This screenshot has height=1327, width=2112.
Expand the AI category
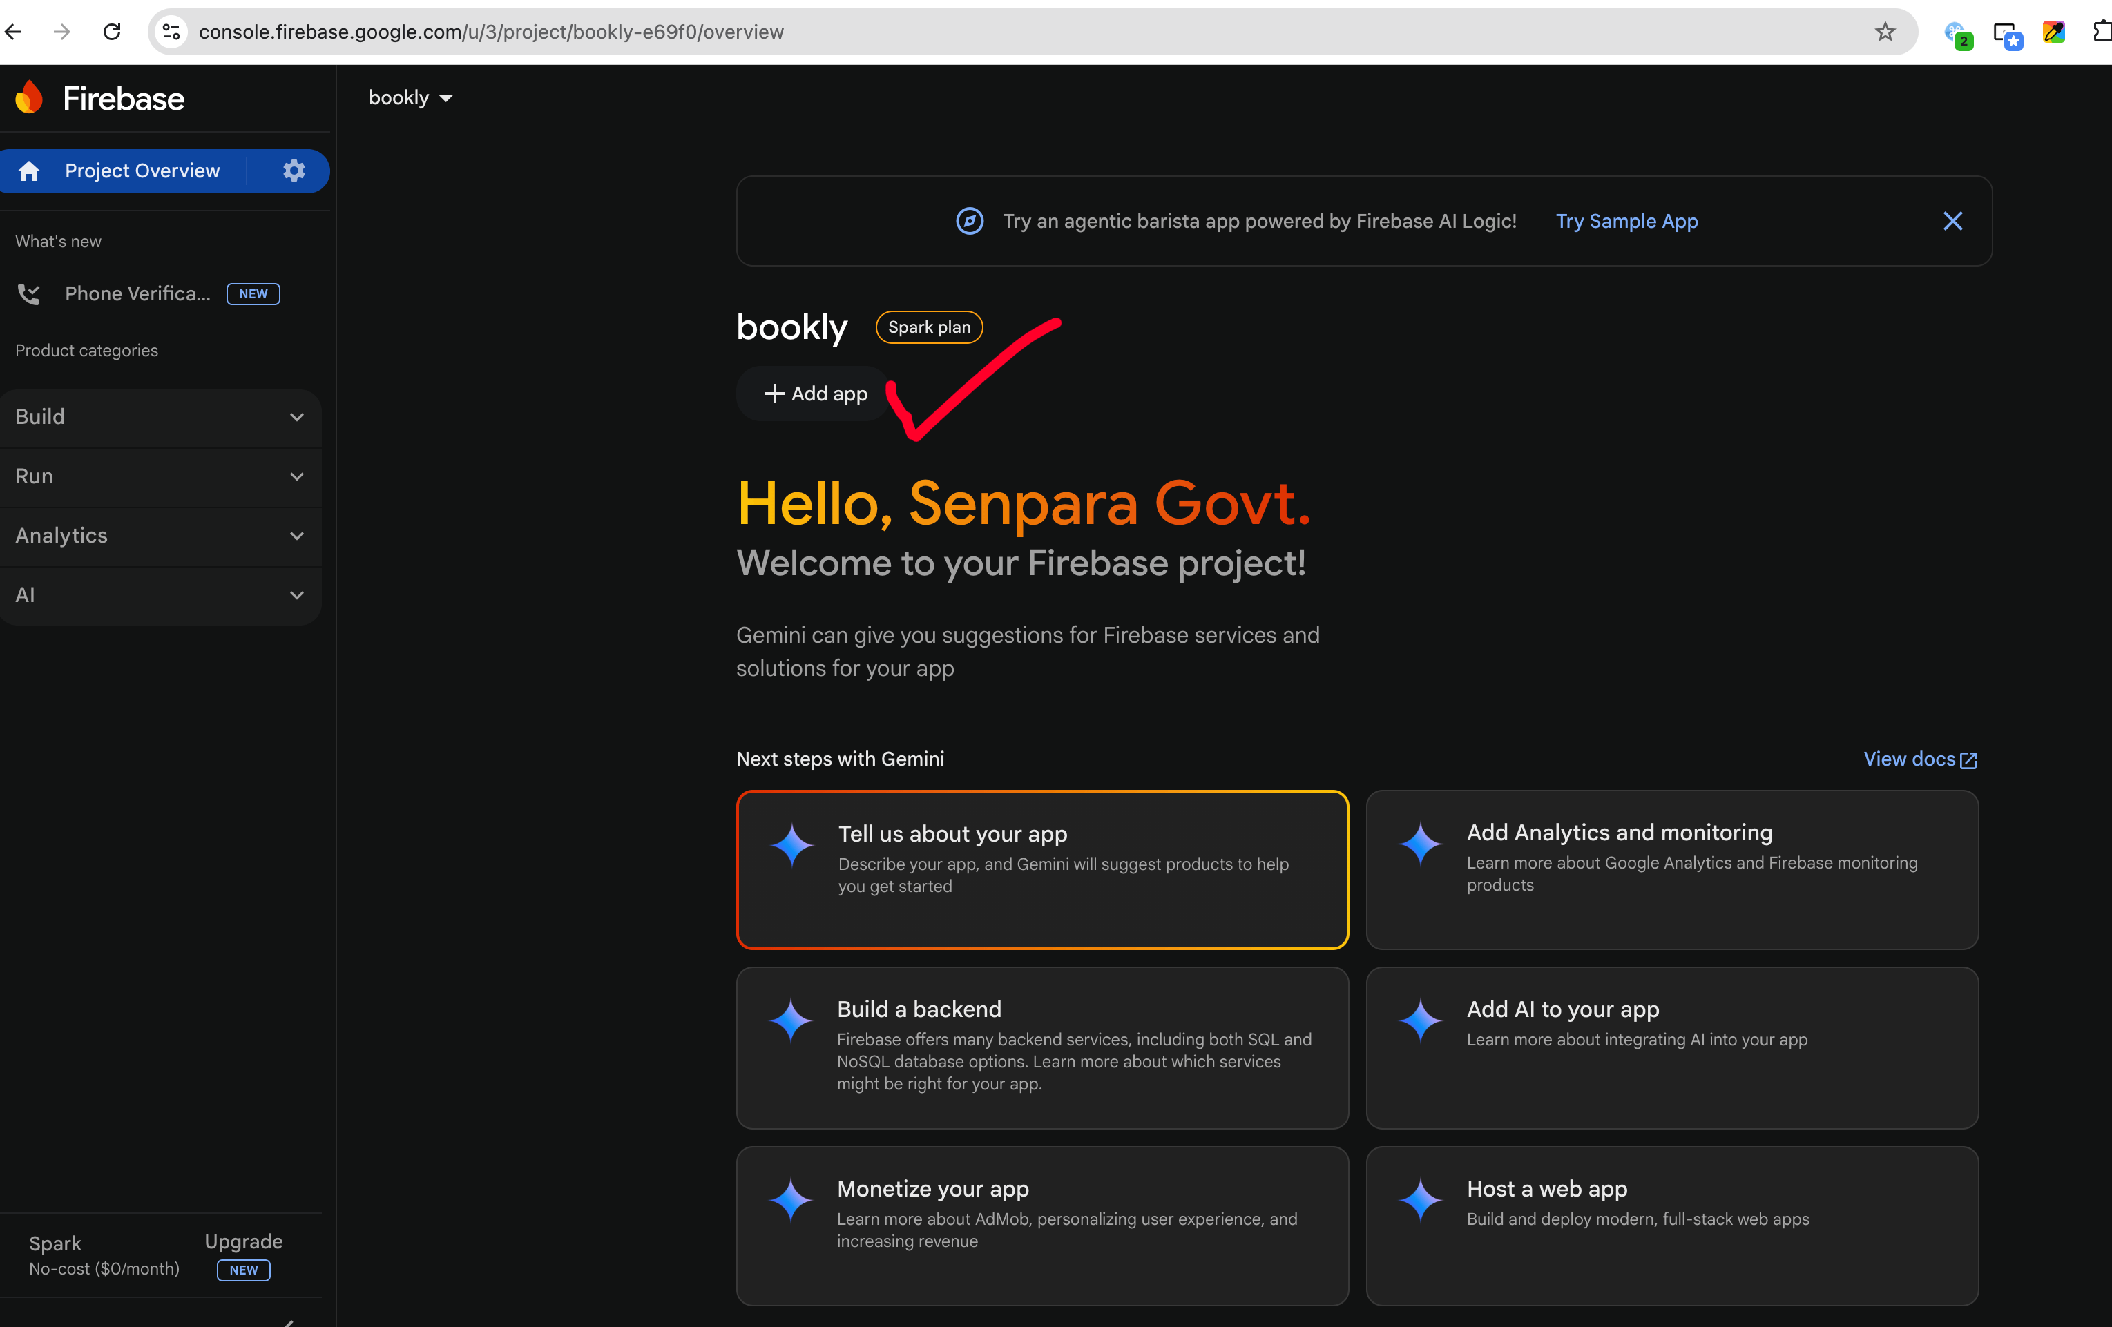(x=160, y=594)
